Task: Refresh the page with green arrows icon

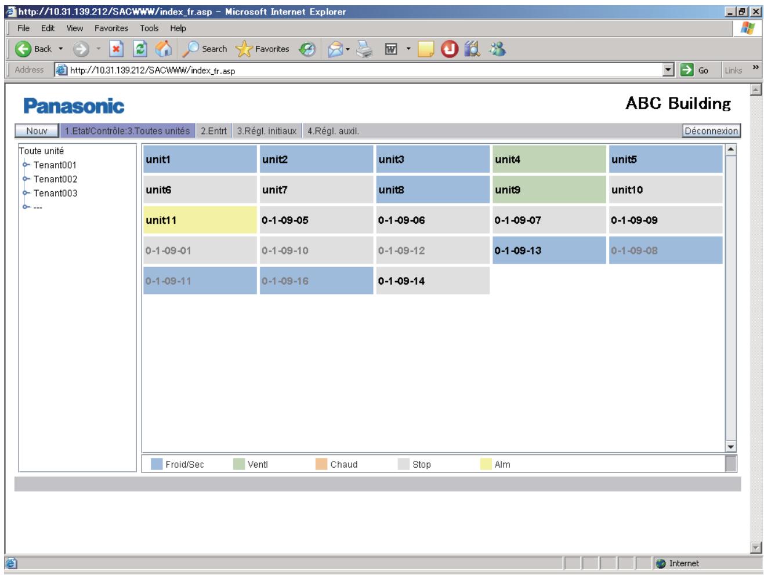Action: pyautogui.click(x=140, y=49)
